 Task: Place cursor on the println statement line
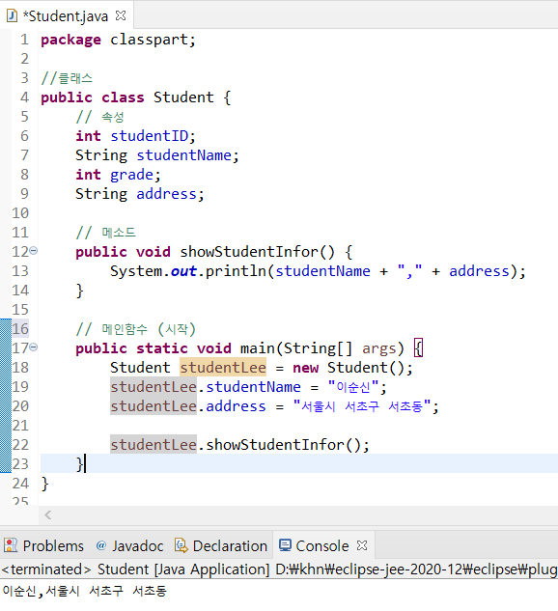point(318,271)
